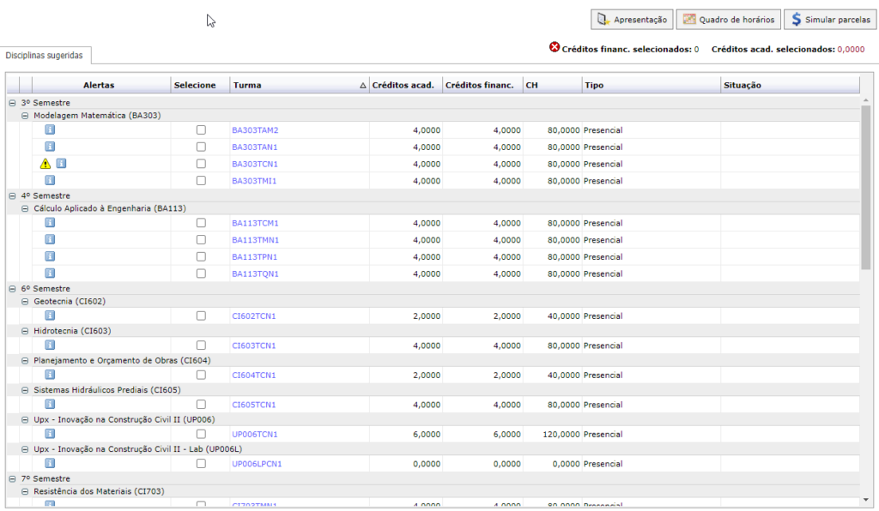Screen dimensions: 879x511
Task: Collapse Cálculo Aplicado à Engenharia group
Action: point(25,208)
